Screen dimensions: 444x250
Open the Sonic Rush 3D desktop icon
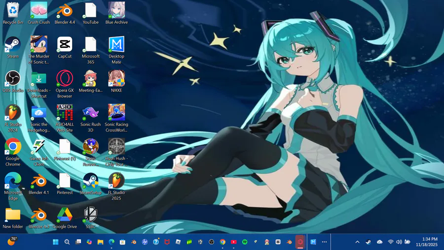tap(91, 119)
